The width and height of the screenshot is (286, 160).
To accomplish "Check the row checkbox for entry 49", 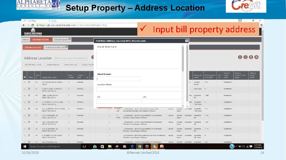I will coord(25,102).
